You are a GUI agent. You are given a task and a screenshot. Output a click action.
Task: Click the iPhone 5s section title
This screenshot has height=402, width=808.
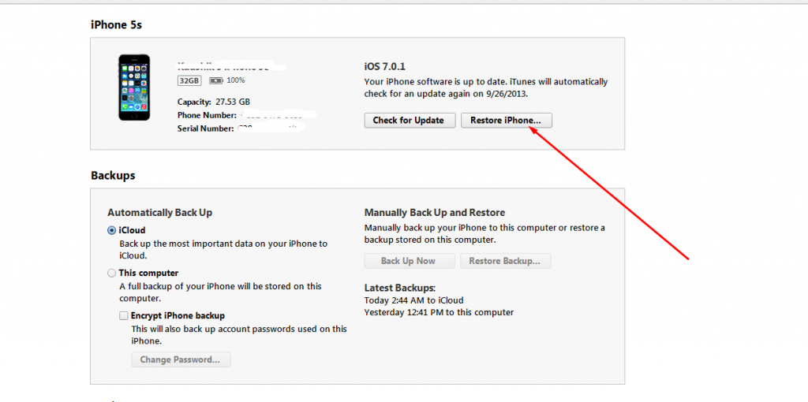click(x=116, y=24)
